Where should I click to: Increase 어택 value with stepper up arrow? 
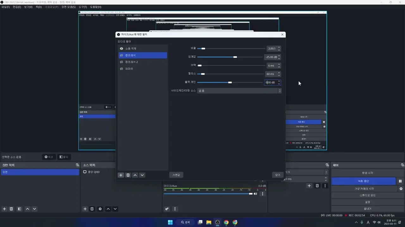(x=279, y=64)
